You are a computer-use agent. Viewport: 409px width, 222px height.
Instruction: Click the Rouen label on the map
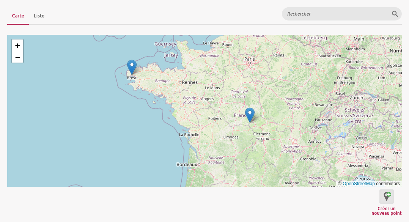[228, 45]
